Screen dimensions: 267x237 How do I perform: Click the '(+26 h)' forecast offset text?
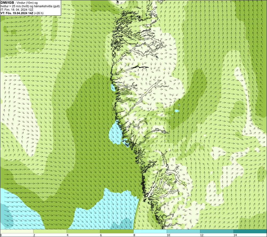(39, 13)
